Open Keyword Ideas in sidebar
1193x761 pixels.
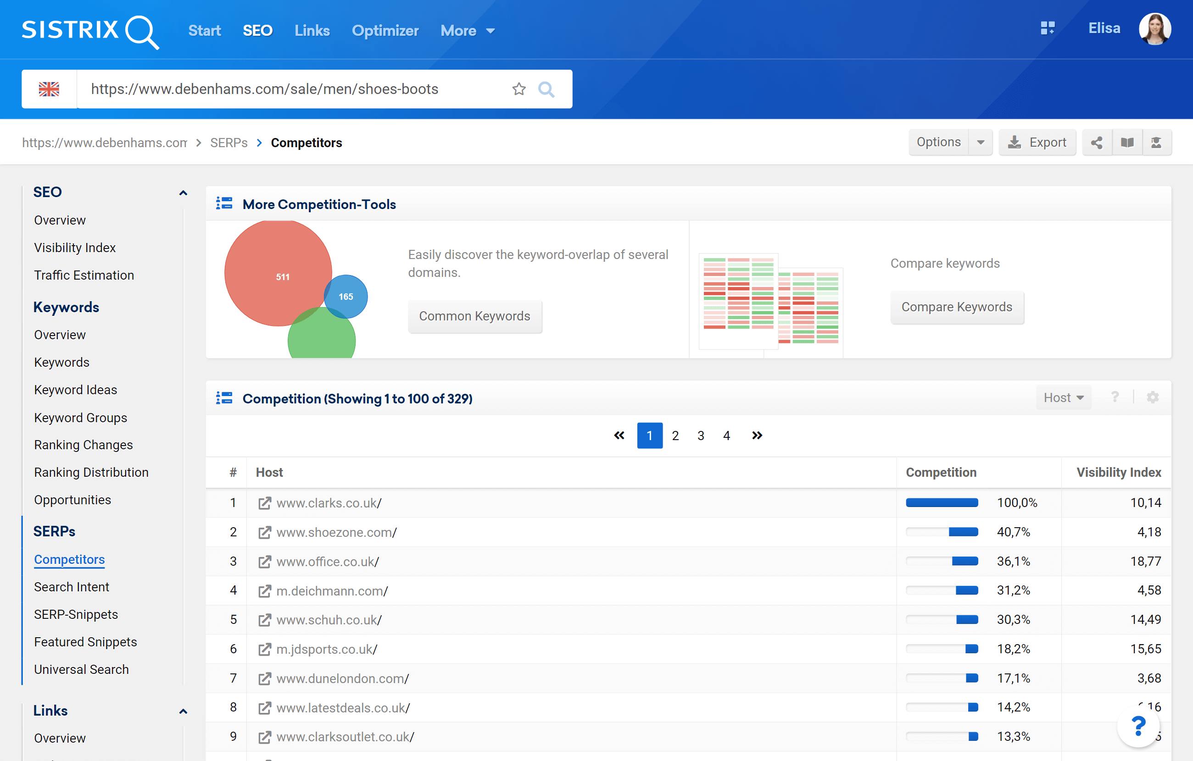click(76, 390)
